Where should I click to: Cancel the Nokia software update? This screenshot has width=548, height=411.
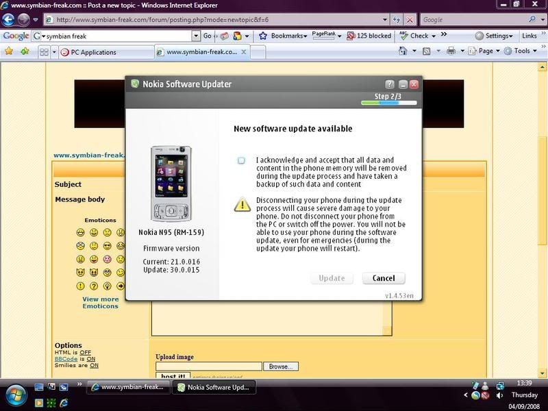384,278
